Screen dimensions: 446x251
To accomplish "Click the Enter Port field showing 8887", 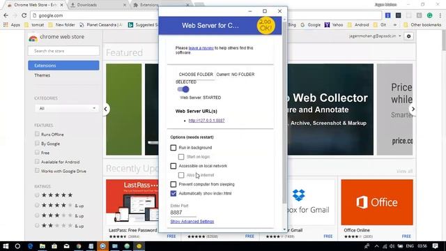I will (x=183, y=213).
